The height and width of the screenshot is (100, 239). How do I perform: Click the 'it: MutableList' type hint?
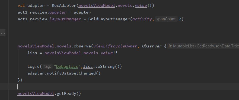[203, 46]
